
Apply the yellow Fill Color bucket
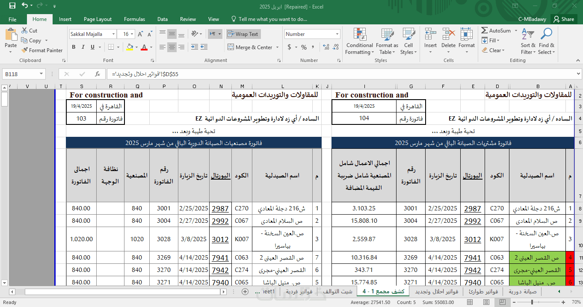(130, 47)
